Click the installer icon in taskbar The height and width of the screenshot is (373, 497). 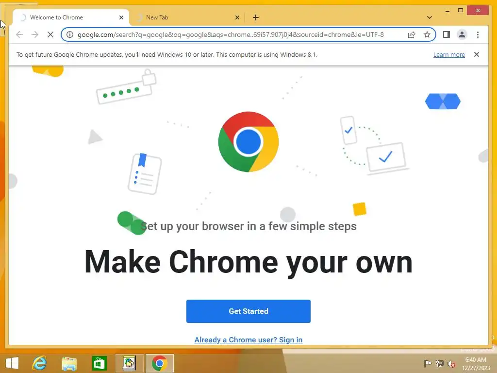129,363
